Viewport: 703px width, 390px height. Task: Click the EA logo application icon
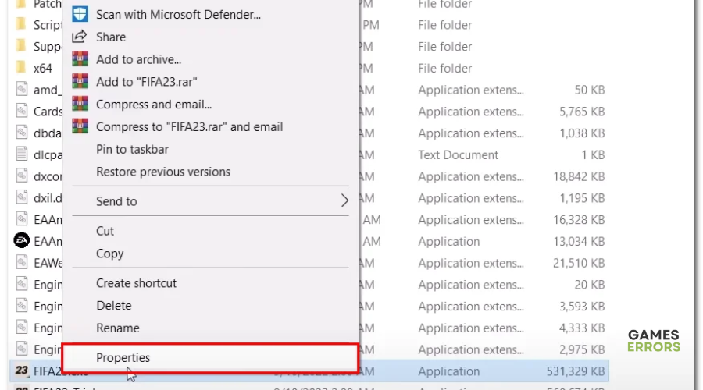pyautogui.click(x=21, y=241)
